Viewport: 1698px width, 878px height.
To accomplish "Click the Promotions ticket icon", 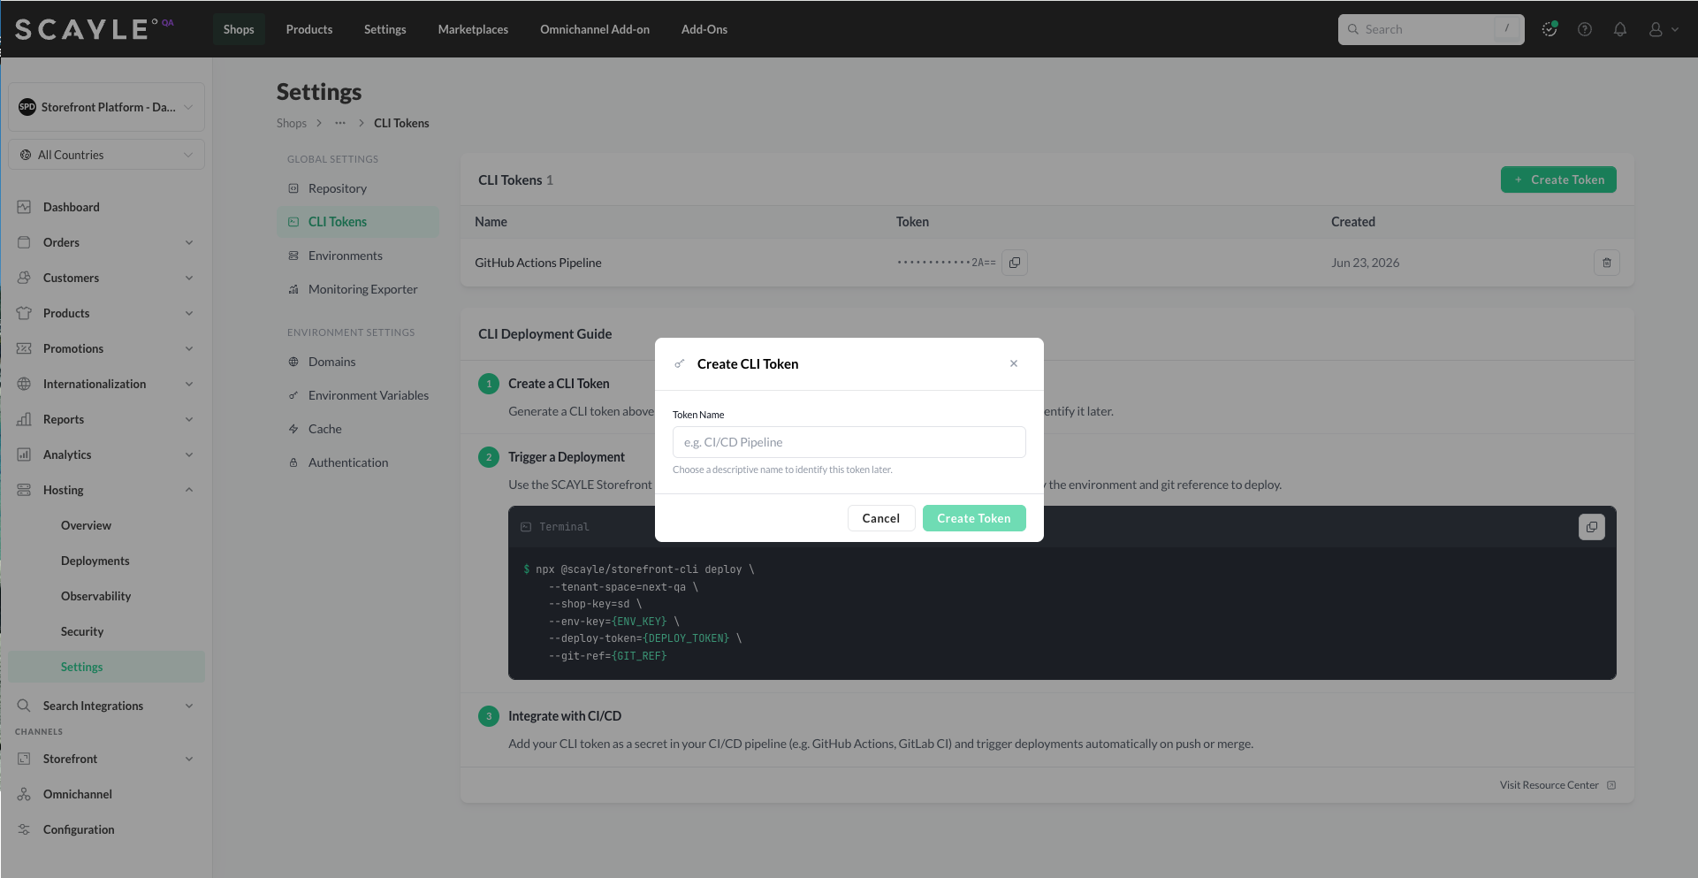I will [x=24, y=348].
